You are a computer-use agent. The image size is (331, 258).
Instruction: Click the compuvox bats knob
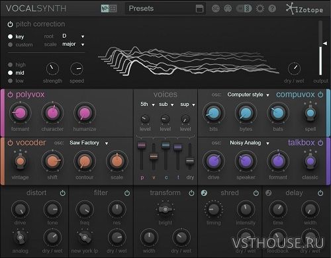point(278,113)
